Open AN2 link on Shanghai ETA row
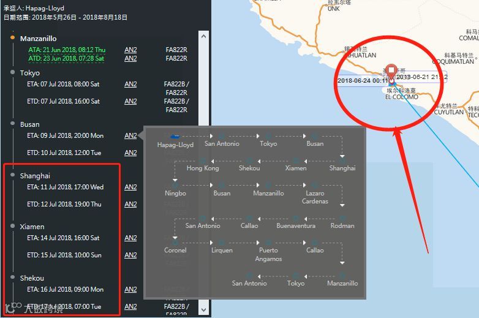Screen dimensions: 479x318 click(x=130, y=187)
